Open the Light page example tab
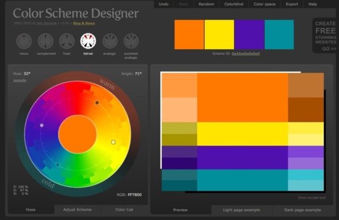339x220 pixels. point(241,210)
